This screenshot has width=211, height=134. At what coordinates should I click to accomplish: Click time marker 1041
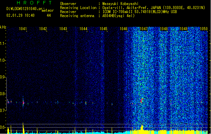pos(23,28)
